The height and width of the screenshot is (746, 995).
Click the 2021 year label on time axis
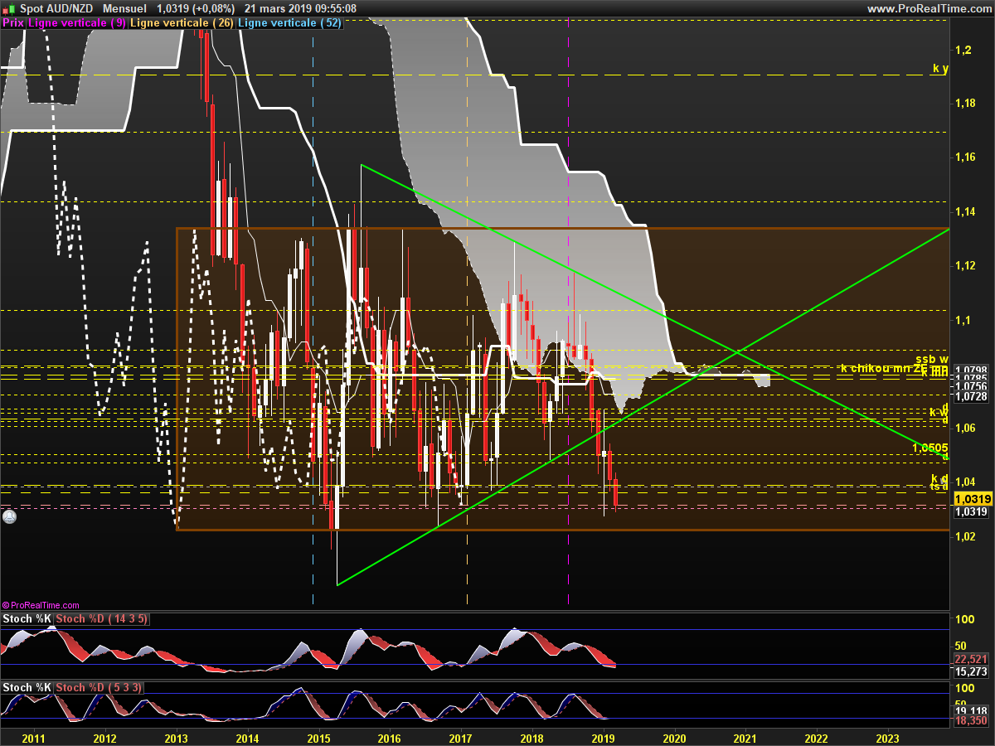coord(745,738)
